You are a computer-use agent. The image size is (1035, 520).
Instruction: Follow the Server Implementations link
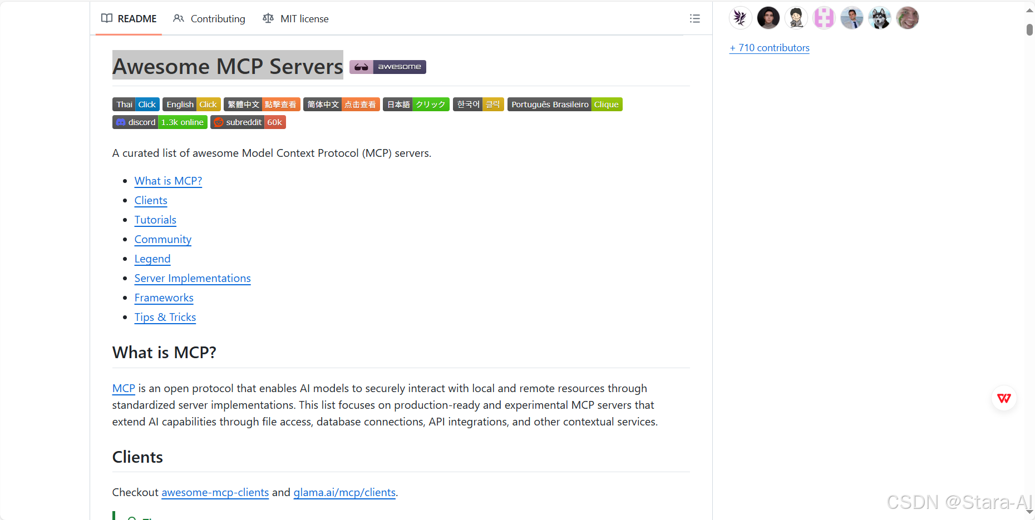(193, 278)
